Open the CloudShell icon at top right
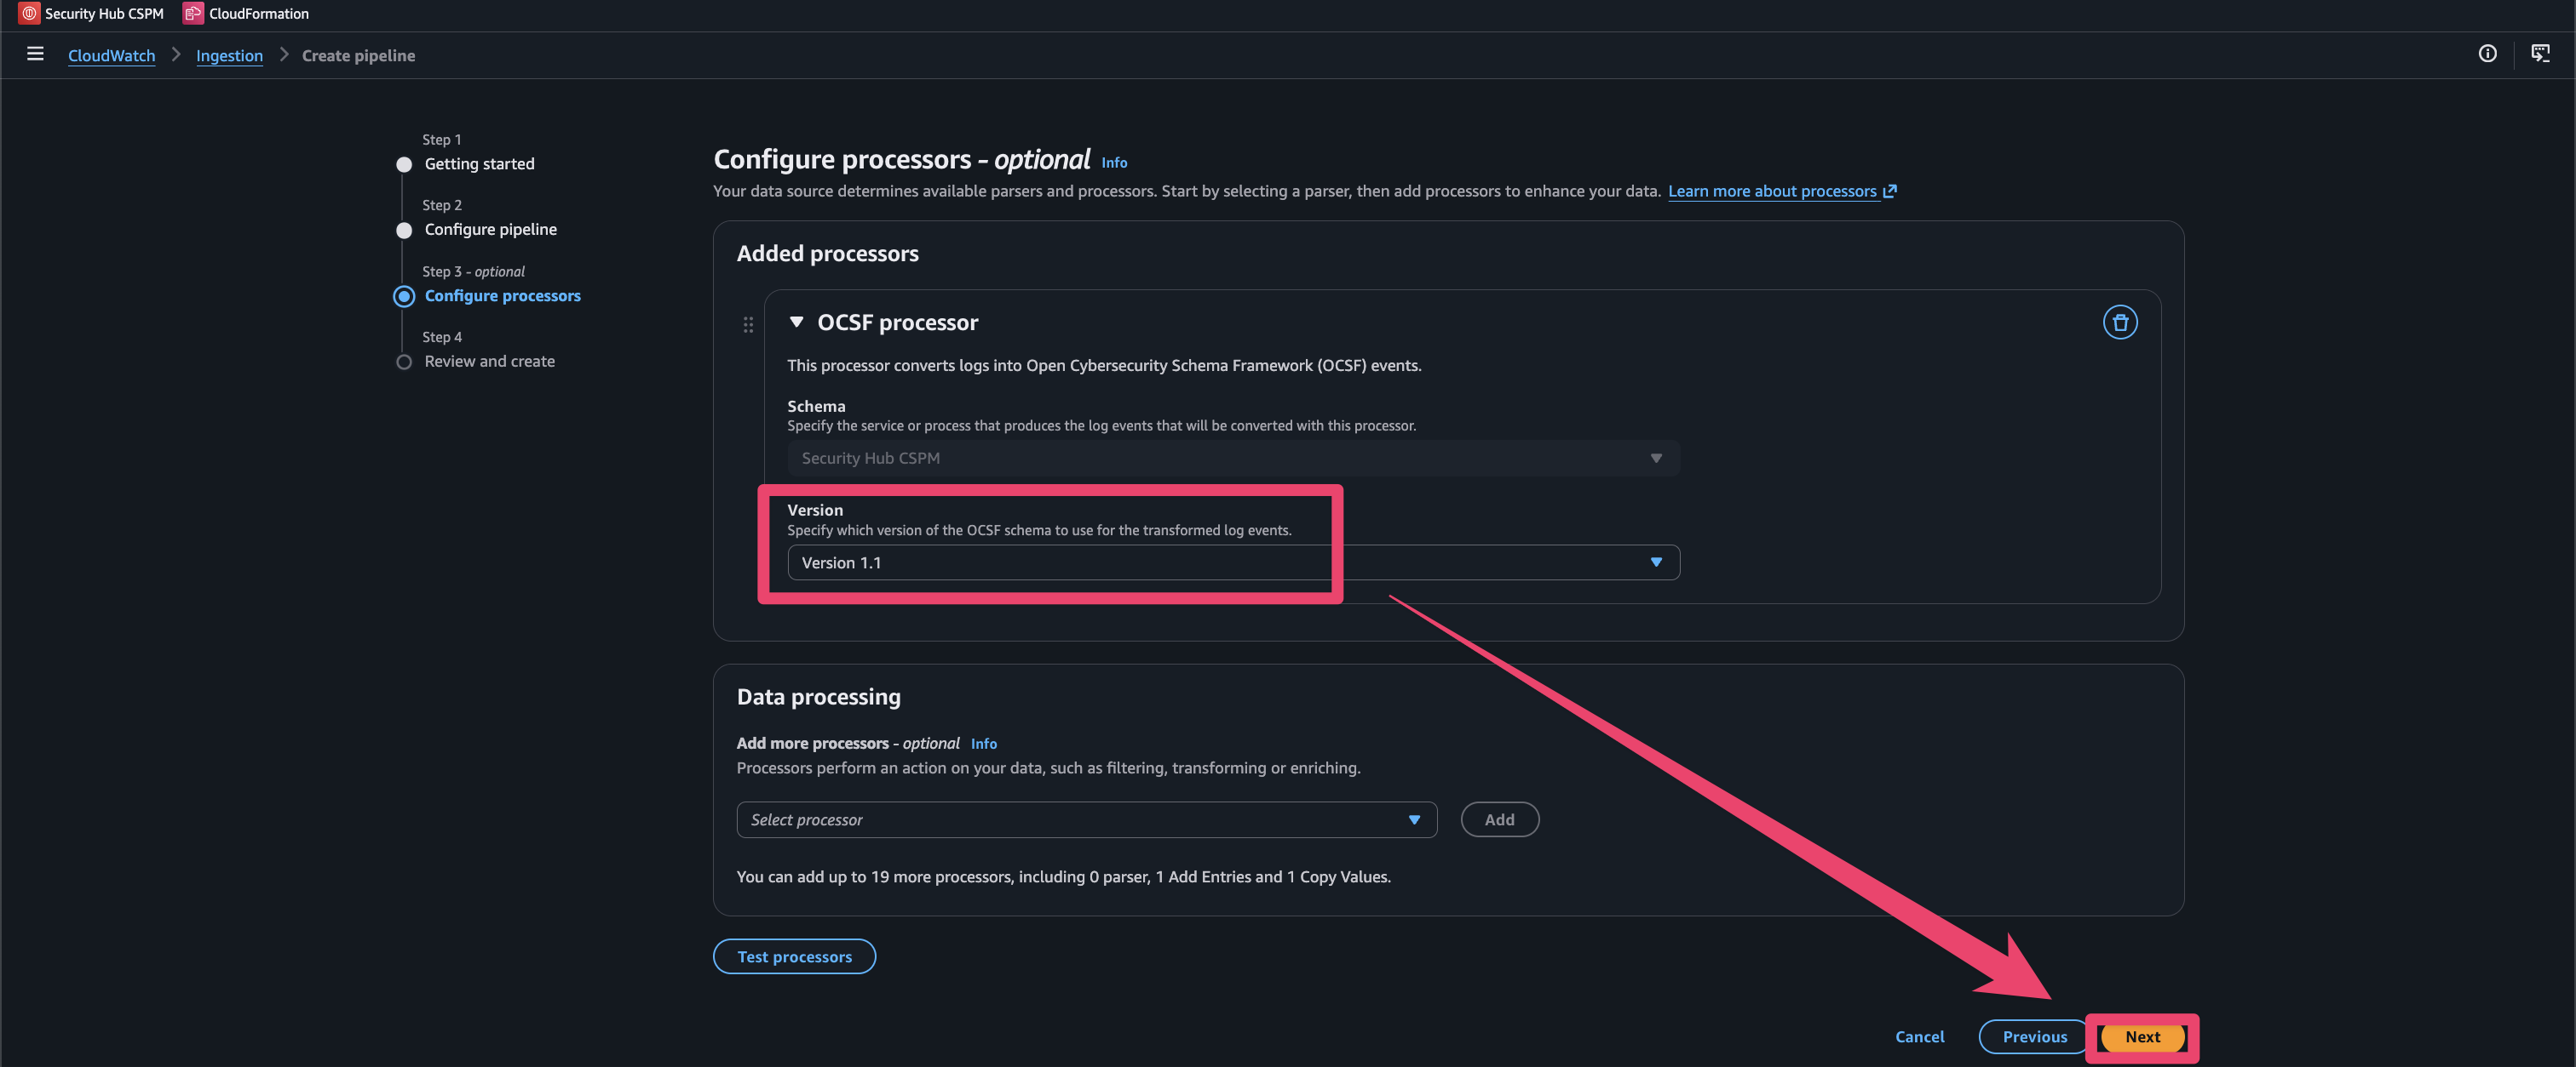2576x1067 pixels. pyautogui.click(x=2539, y=54)
